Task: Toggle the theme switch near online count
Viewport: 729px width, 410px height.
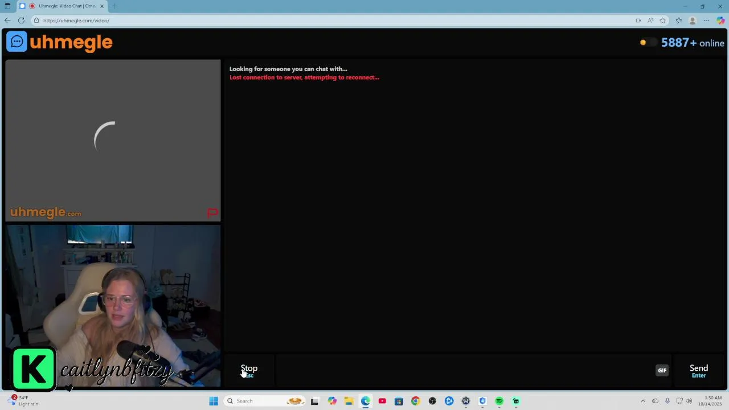Action: click(648, 43)
